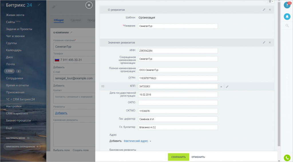The width and height of the screenshot is (293, 162).
Task: Click the pencil icon next to КПП field
Action: click(x=227, y=86)
